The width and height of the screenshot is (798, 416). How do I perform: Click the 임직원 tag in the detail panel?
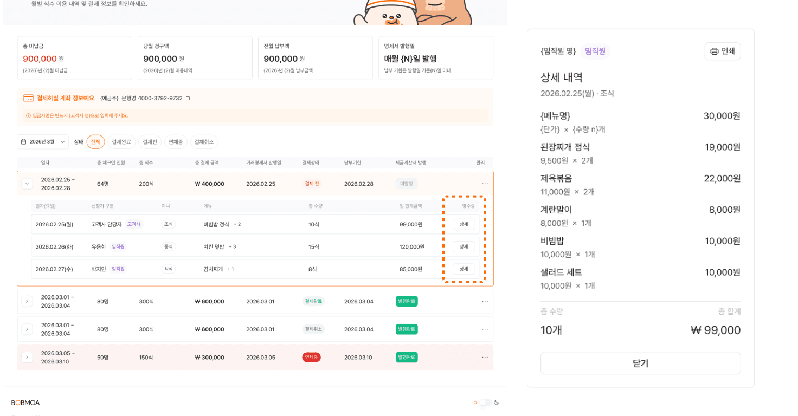point(595,51)
